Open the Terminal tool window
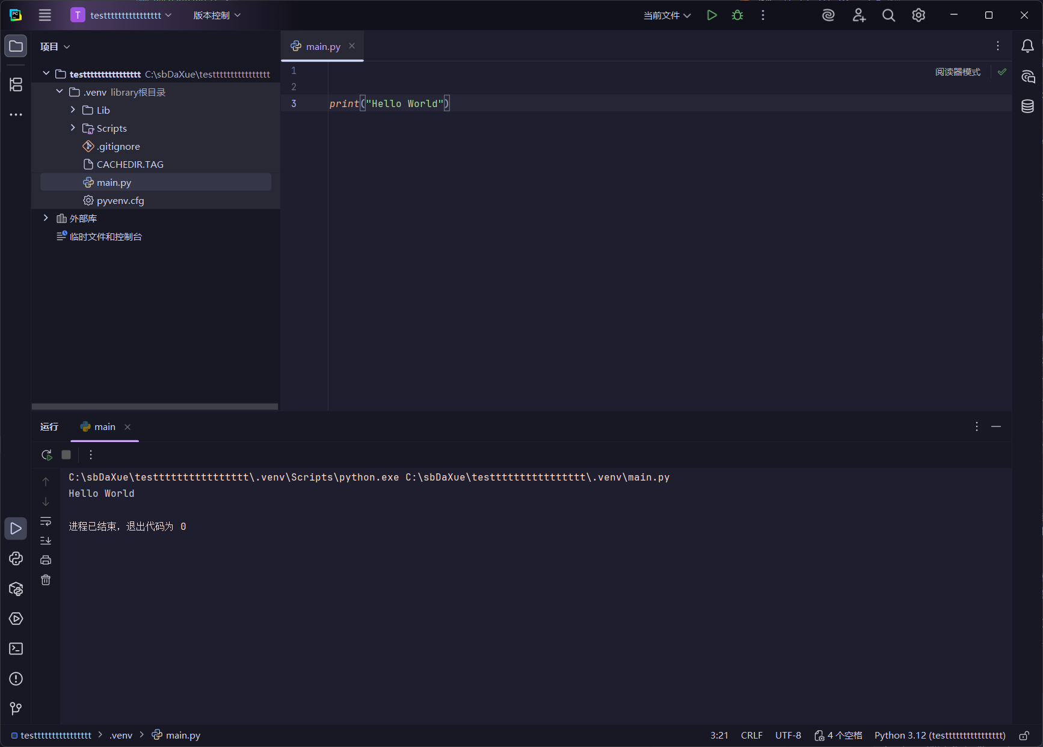 coord(16,649)
